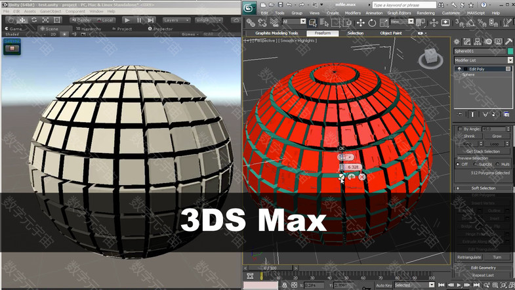515x290 pixels.
Task: Click 3ds Max Redo arrow
Action: click(x=302, y=5)
